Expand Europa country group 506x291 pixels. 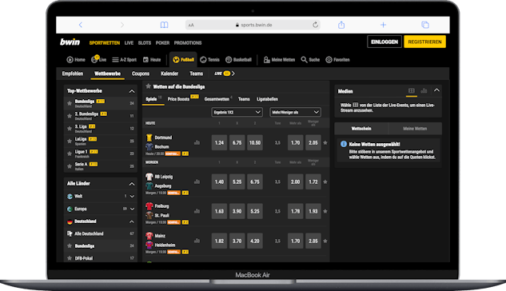pyautogui.click(x=132, y=209)
